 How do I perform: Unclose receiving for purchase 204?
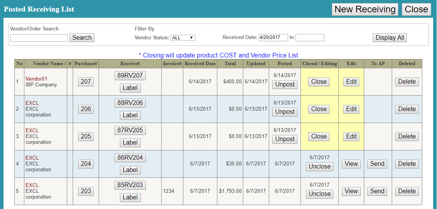click(x=320, y=167)
